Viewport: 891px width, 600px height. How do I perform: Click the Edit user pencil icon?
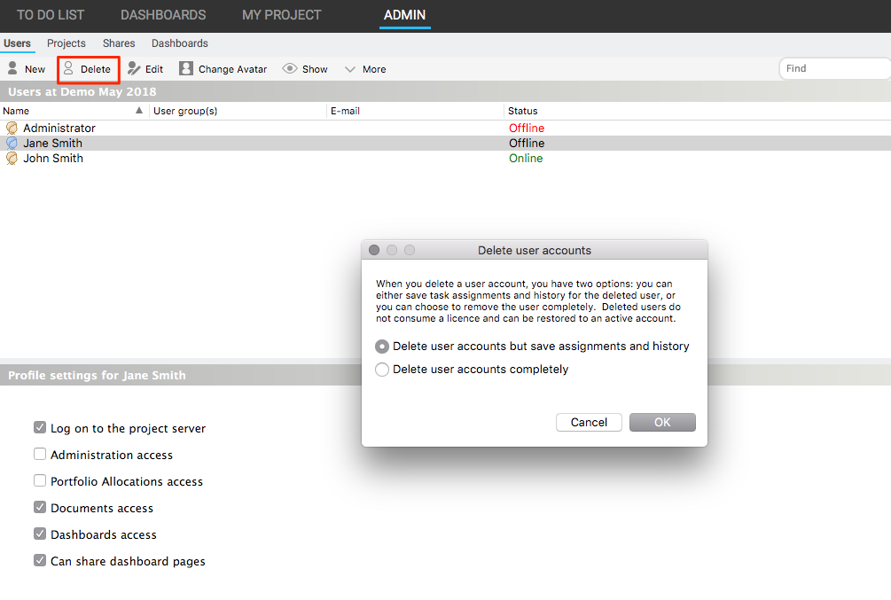click(134, 68)
